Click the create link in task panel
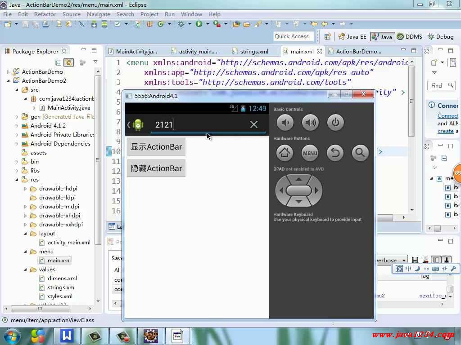 click(x=445, y=131)
